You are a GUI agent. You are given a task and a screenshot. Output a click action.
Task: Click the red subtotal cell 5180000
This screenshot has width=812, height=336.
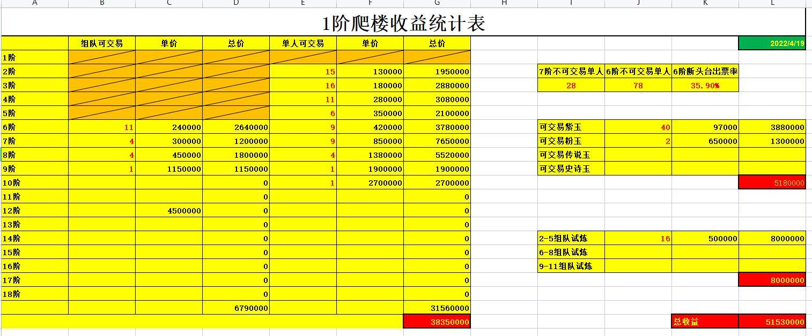pos(772,182)
